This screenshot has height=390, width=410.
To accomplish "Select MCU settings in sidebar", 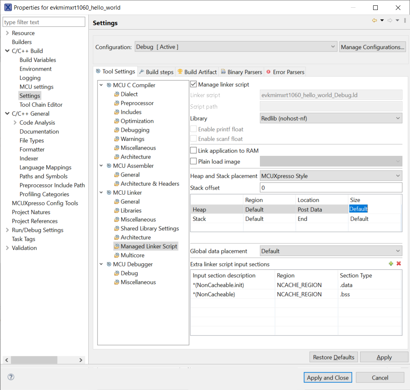I will pyautogui.click(x=36, y=87).
